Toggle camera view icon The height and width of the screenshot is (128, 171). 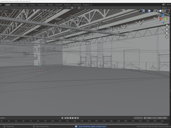tap(167, 33)
